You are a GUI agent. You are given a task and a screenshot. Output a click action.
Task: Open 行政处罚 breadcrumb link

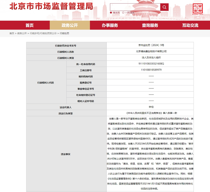tap(64, 33)
